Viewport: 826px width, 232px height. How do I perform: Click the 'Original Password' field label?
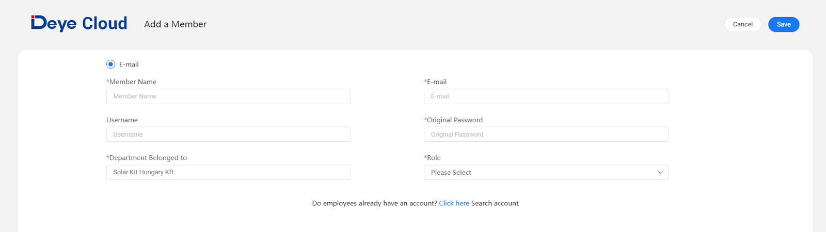tap(454, 120)
